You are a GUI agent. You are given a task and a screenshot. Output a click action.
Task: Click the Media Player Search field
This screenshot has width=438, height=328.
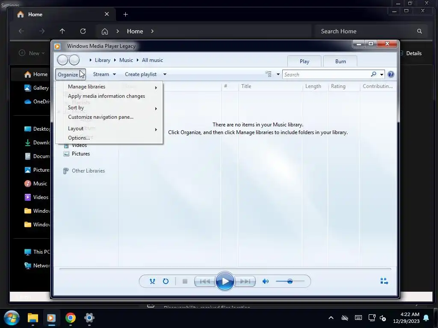pos(326,74)
